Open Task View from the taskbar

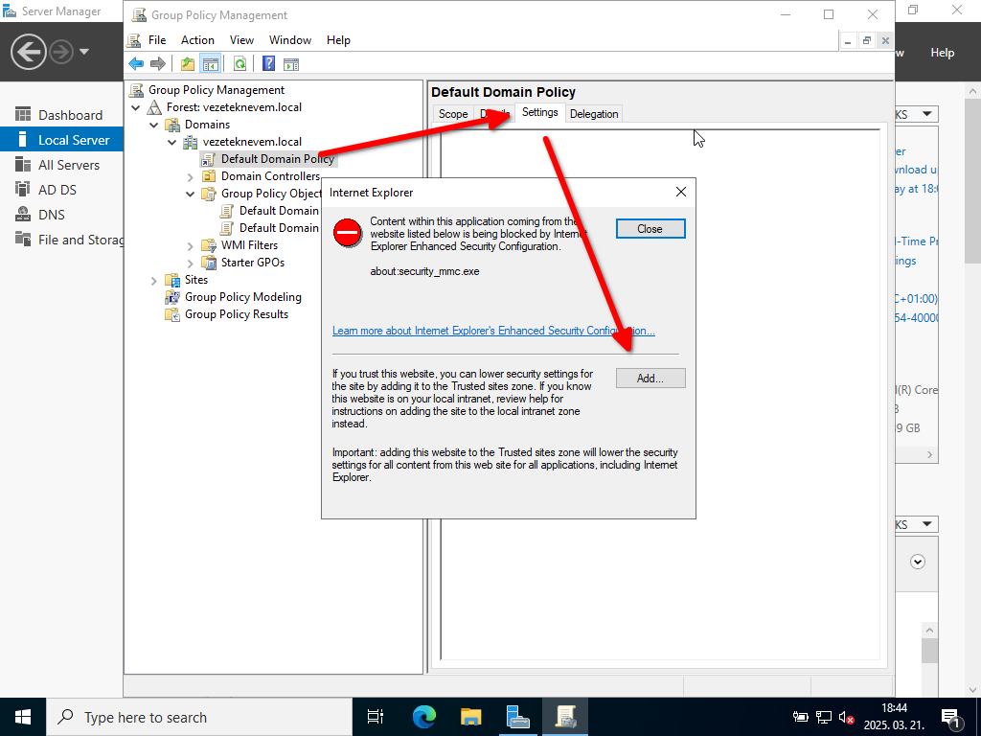pos(376,717)
